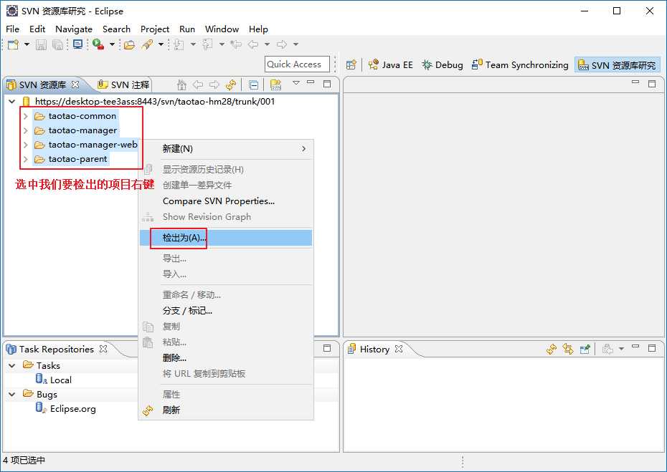Close the Task Repositories tab
This screenshot has height=472, width=667.
(103, 349)
